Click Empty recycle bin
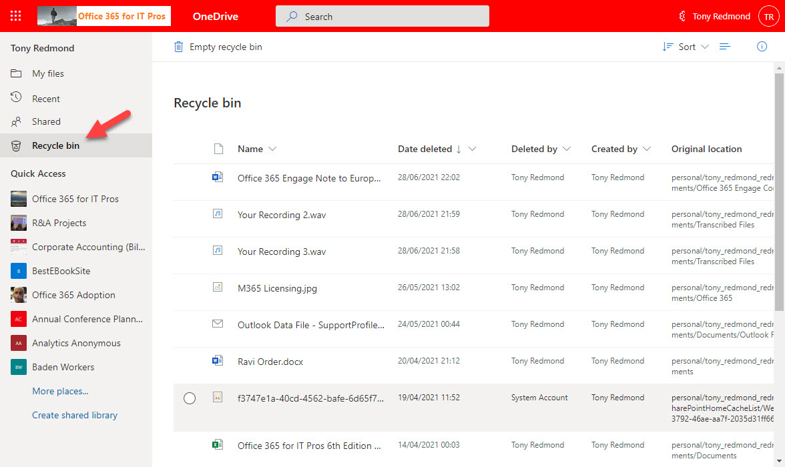The image size is (785, 467). (x=226, y=47)
